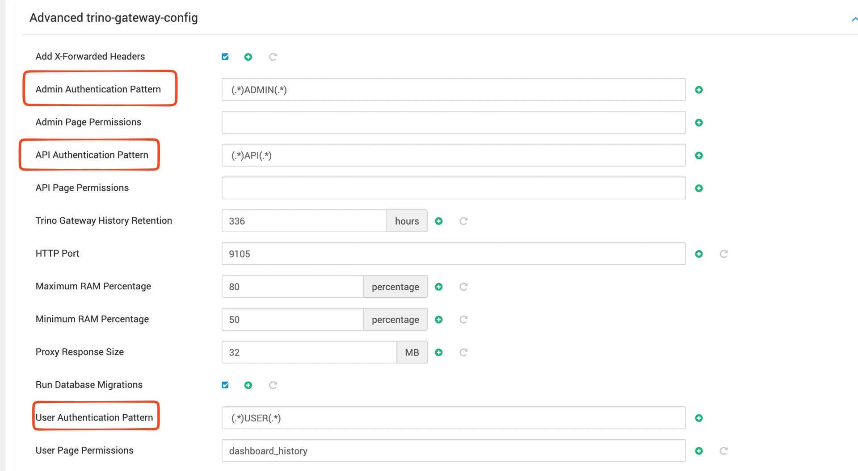Reset Run Database Migrations setting
858x471 pixels.
click(273, 385)
